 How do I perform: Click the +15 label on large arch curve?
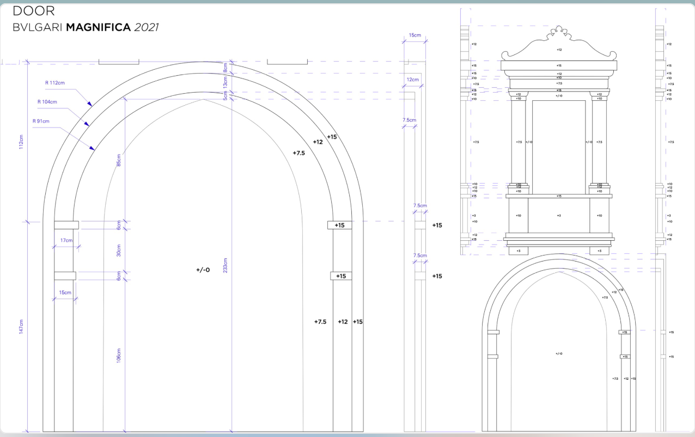[x=332, y=137]
